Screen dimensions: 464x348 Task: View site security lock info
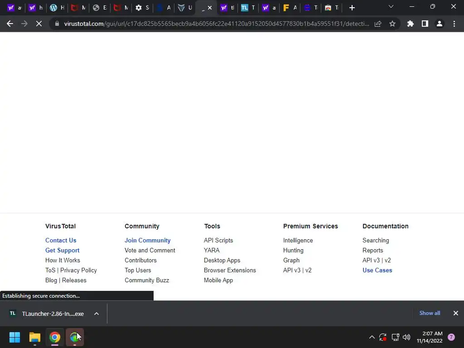click(x=57, y=24)
